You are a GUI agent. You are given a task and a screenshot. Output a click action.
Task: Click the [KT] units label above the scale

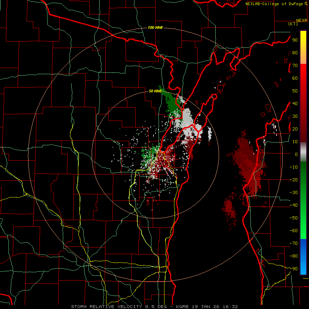293,24
